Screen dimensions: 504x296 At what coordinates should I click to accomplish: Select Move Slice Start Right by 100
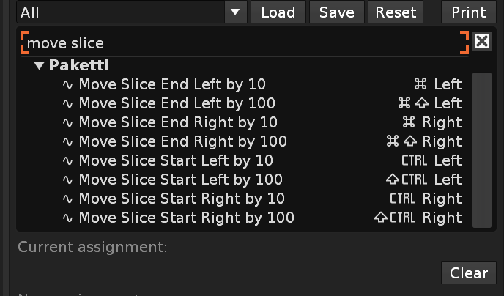186,218
